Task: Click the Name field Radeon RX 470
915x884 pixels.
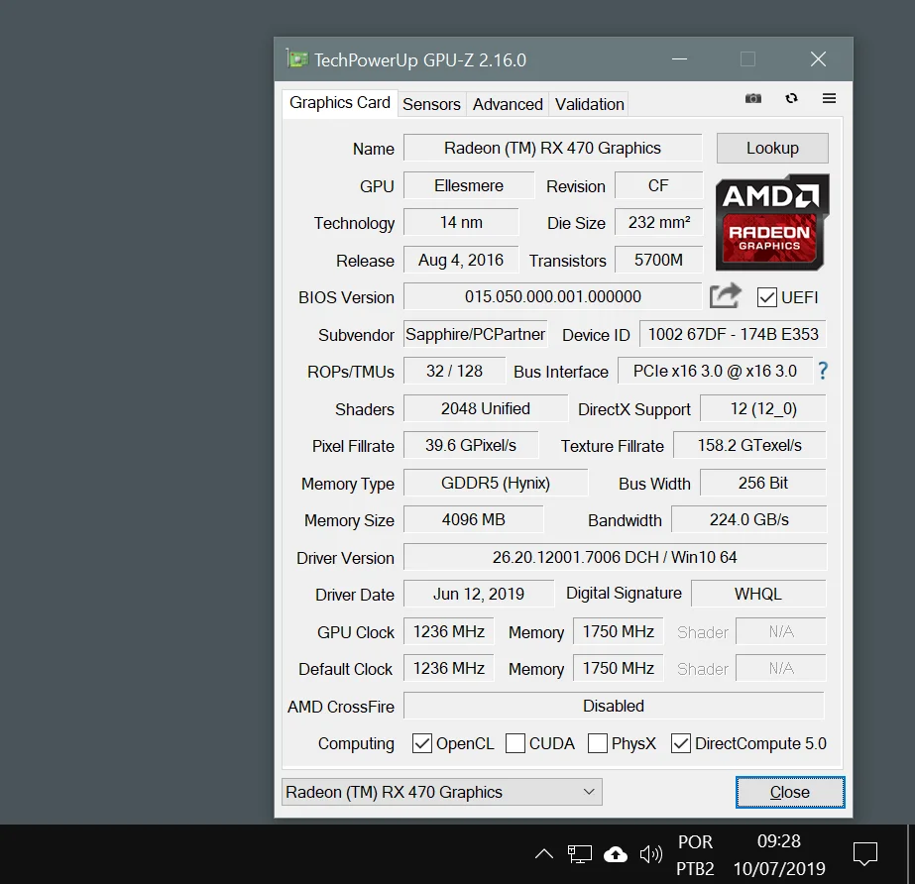Action: coord(552,149)
